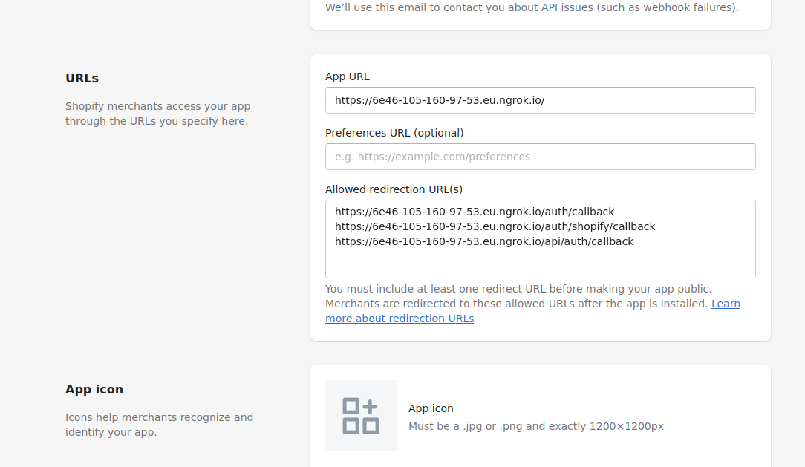Focus the Preferences URL optional field
Screen dimensions: 805x467
pos(540,157)
